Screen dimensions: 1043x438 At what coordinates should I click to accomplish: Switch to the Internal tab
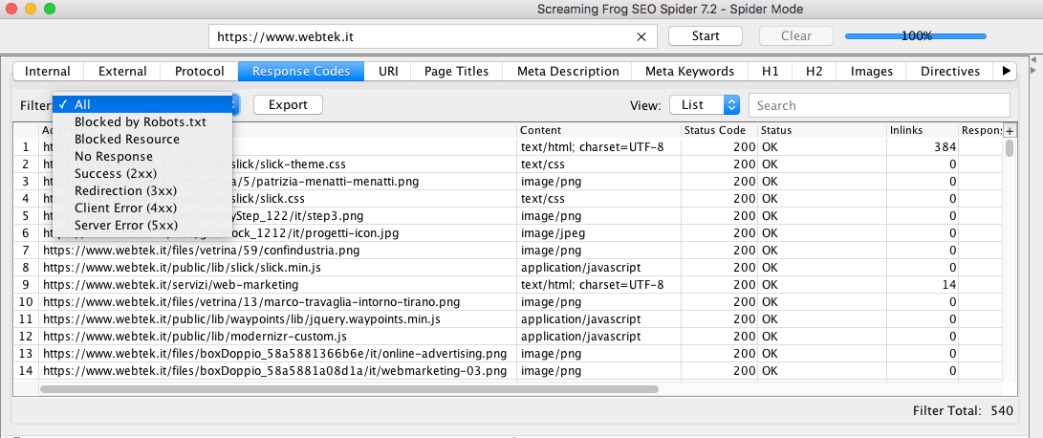[47, 71]
